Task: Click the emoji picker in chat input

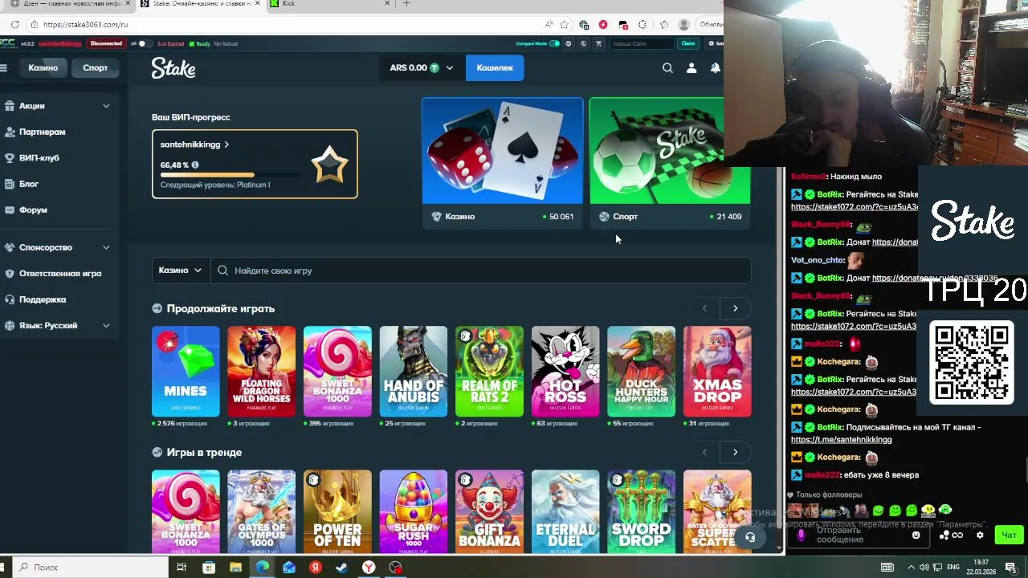Action: tap(916, 535)
